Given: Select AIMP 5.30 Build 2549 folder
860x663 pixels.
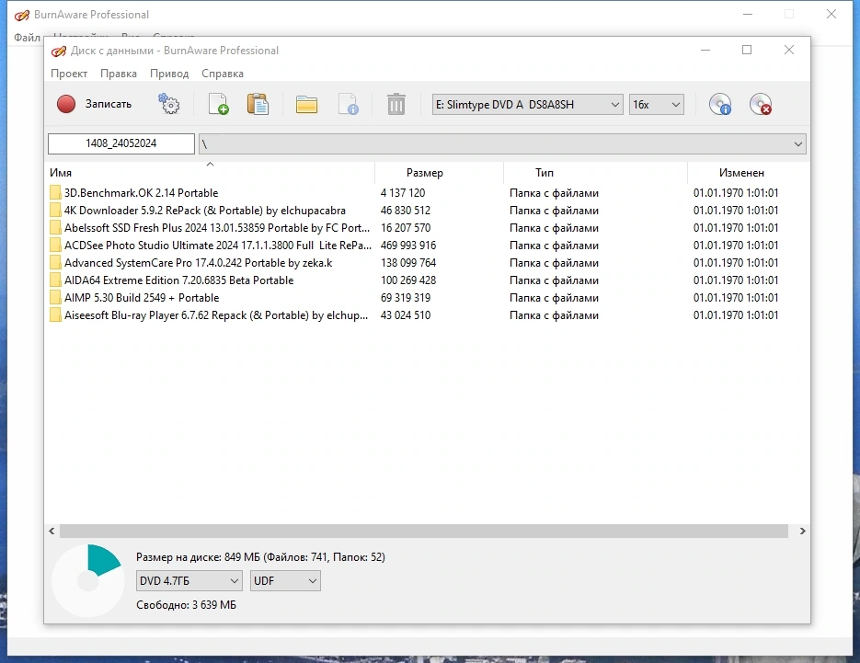Looking at the screenshot, I should pos(142,298).
